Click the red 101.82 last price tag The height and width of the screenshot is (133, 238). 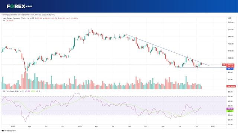(x=231, y=65)
